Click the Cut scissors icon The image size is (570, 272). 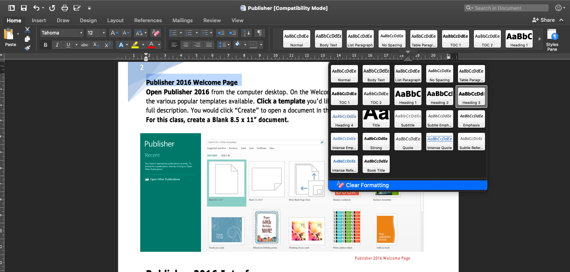(27, 30)
